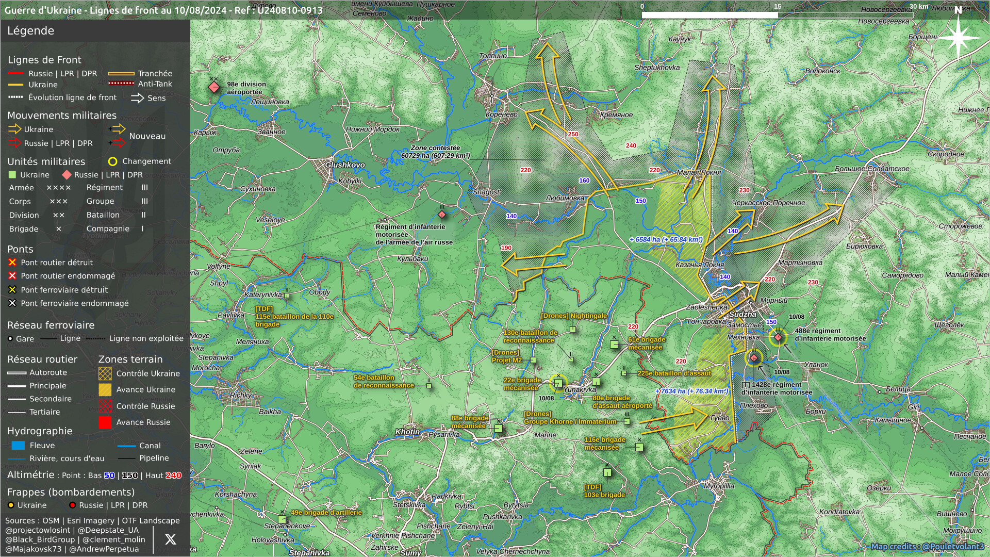Click the Glushkovo town label
The height and width of the screenshot is (557, 990).
pyautogui.click(x=345, y=165)
